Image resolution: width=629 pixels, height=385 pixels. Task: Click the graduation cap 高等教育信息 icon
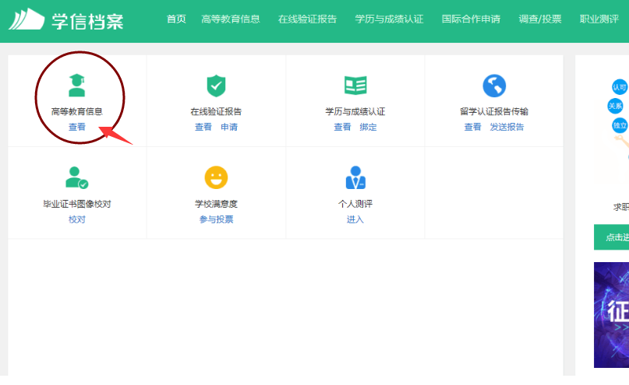76,85
